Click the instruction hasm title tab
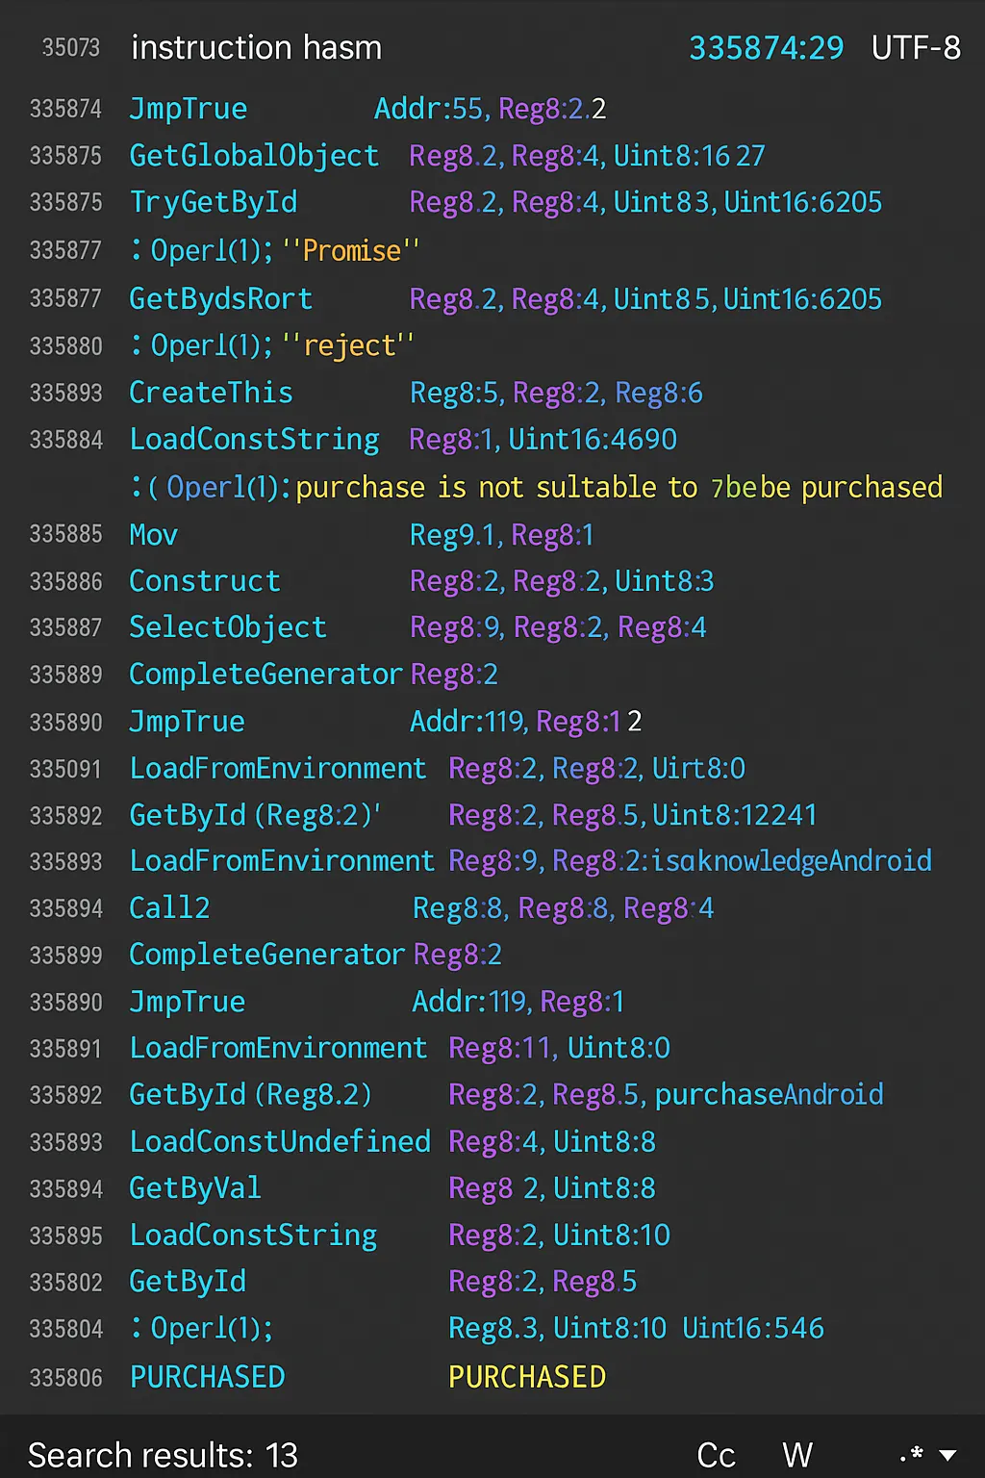Viewport: 985px width, 1478px height. click(256, 47)
